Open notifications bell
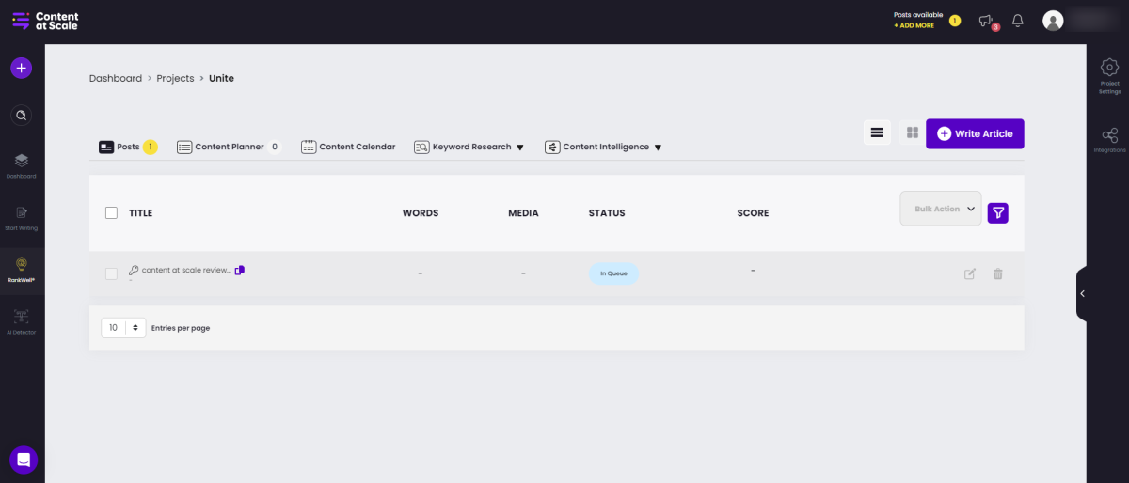This screenshot has width=1129, height=483. click(x=1018, y=21)
